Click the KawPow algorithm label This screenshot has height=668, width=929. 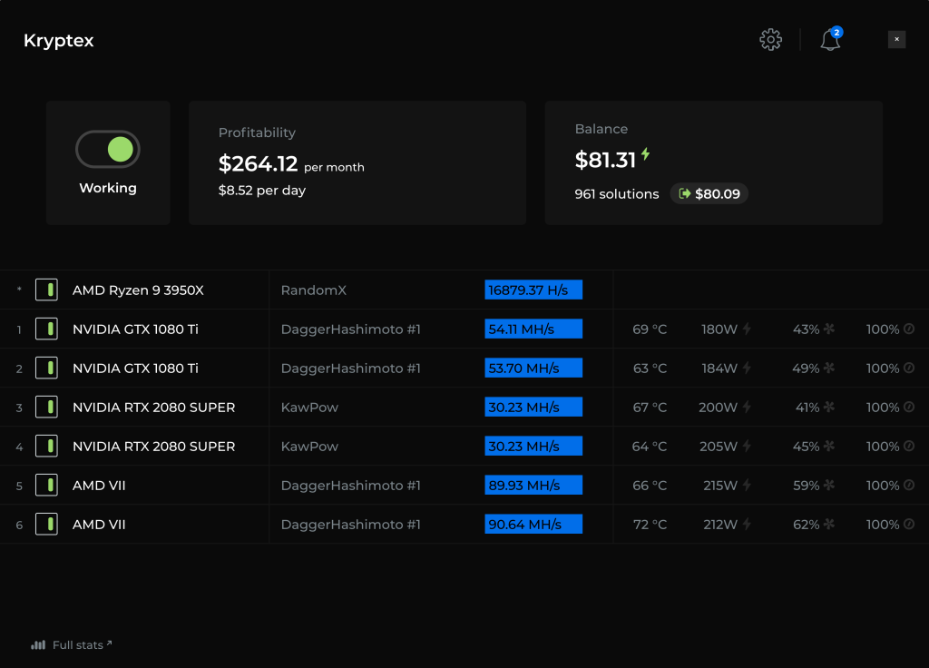point(308,407)
